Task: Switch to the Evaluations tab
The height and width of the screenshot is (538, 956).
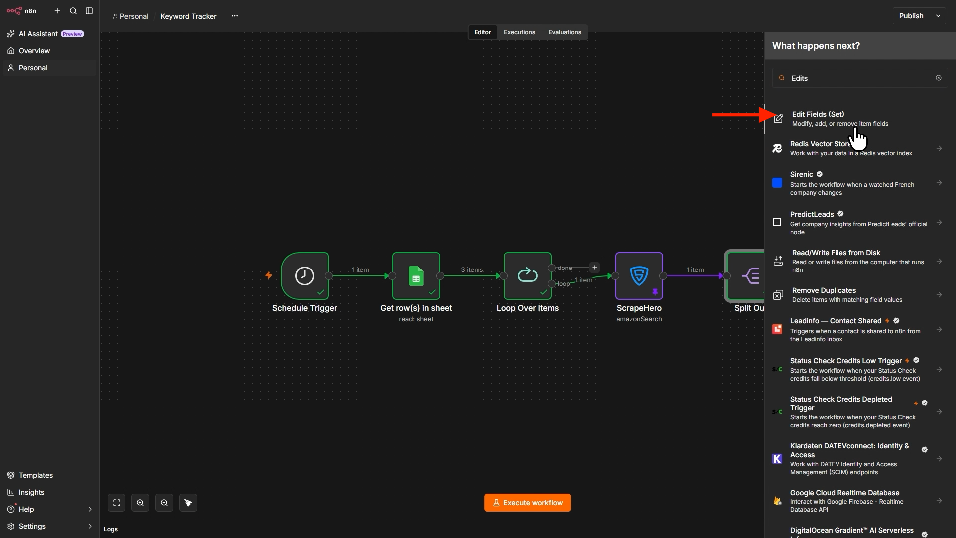Action: point(565,32)
